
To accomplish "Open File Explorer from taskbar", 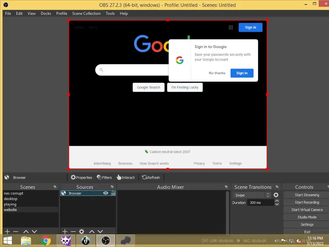I will coord(26,241).
